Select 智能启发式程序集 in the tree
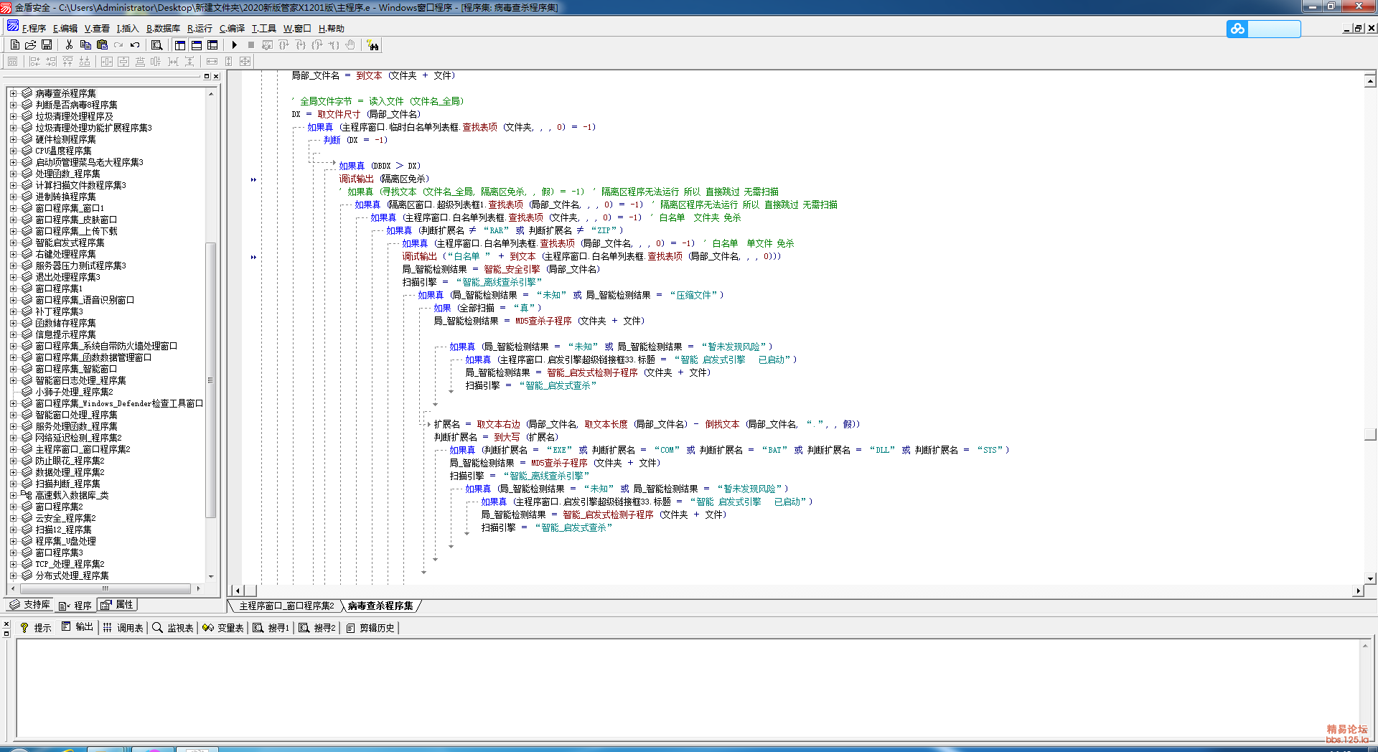 pyautogui.click(x=70, y=243)
